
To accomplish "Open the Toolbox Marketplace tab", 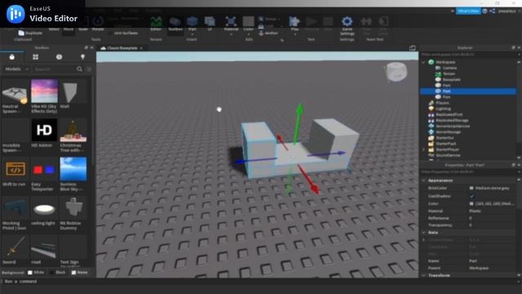I will point(12,57).
